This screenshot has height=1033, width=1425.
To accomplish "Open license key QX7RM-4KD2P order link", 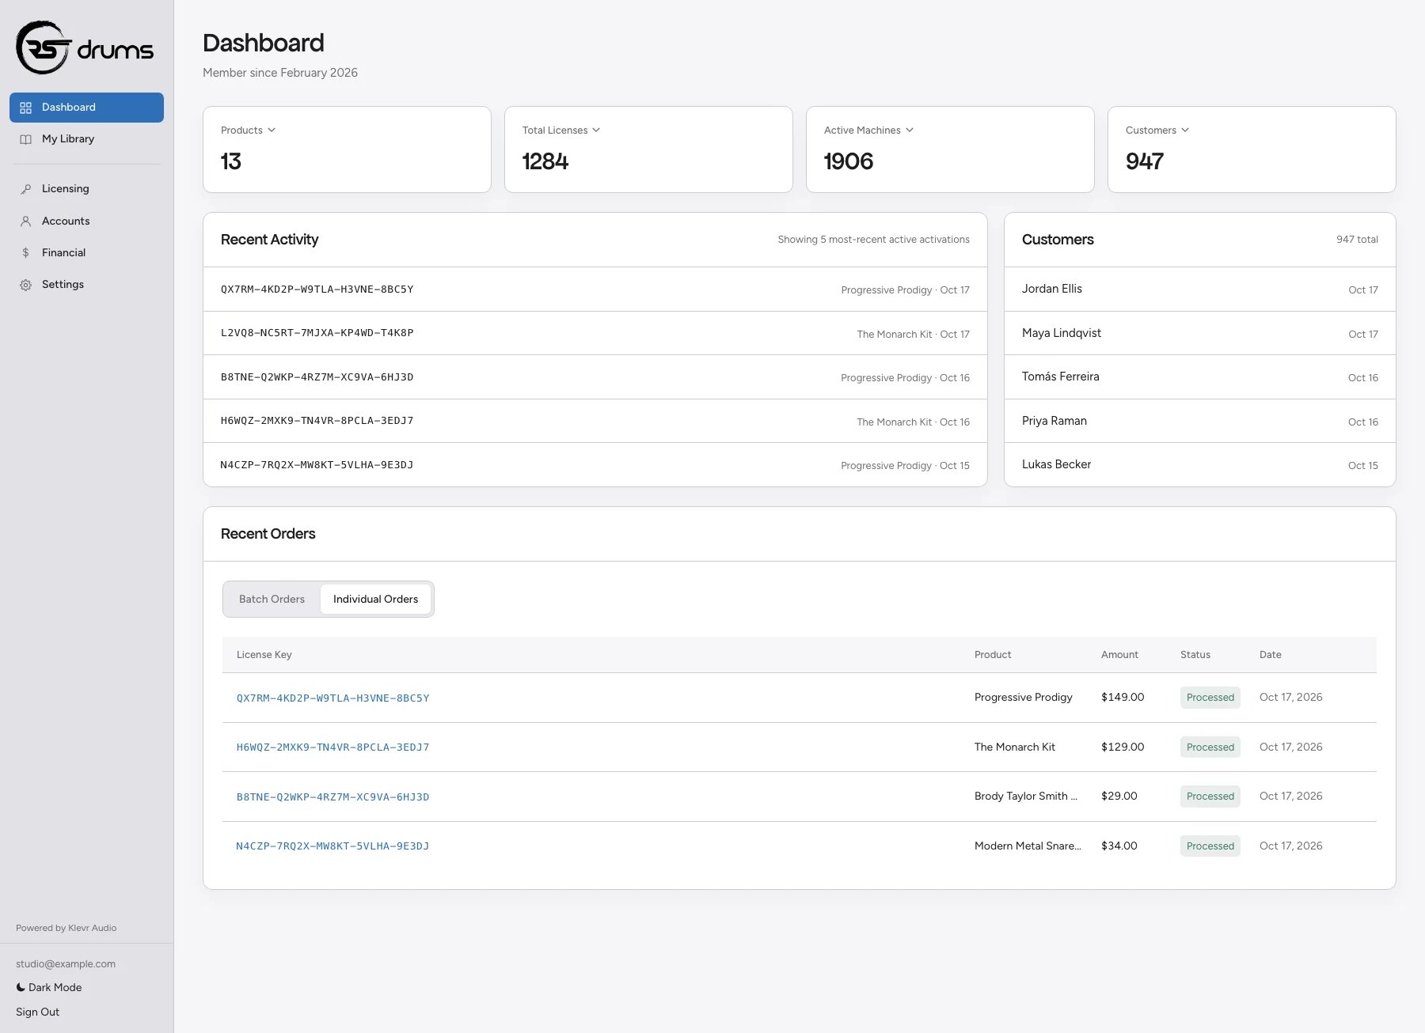I will [332, 698].
